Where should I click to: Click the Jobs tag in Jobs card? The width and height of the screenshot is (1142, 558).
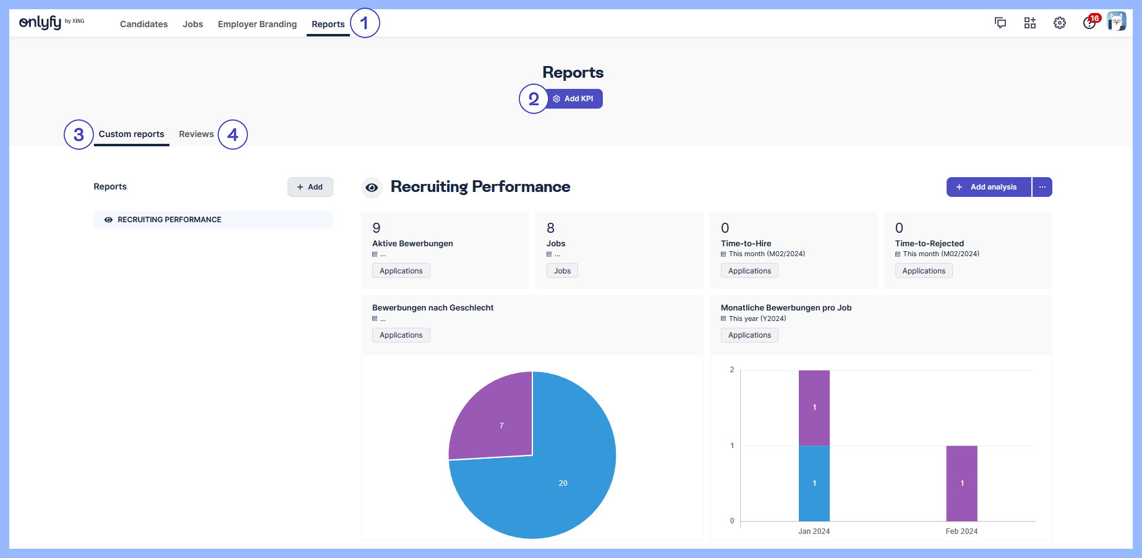(562, 271)
